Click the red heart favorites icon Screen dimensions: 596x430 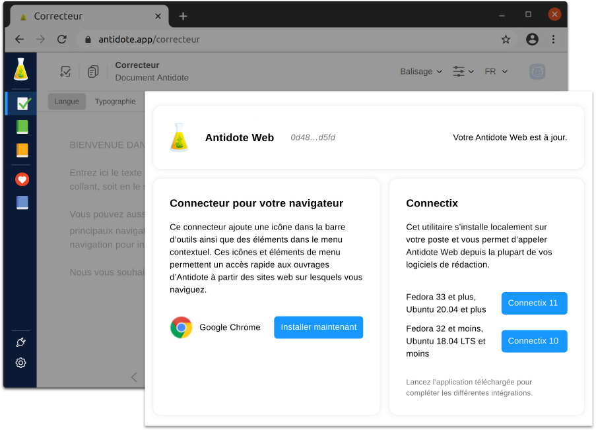click(22, 179)
